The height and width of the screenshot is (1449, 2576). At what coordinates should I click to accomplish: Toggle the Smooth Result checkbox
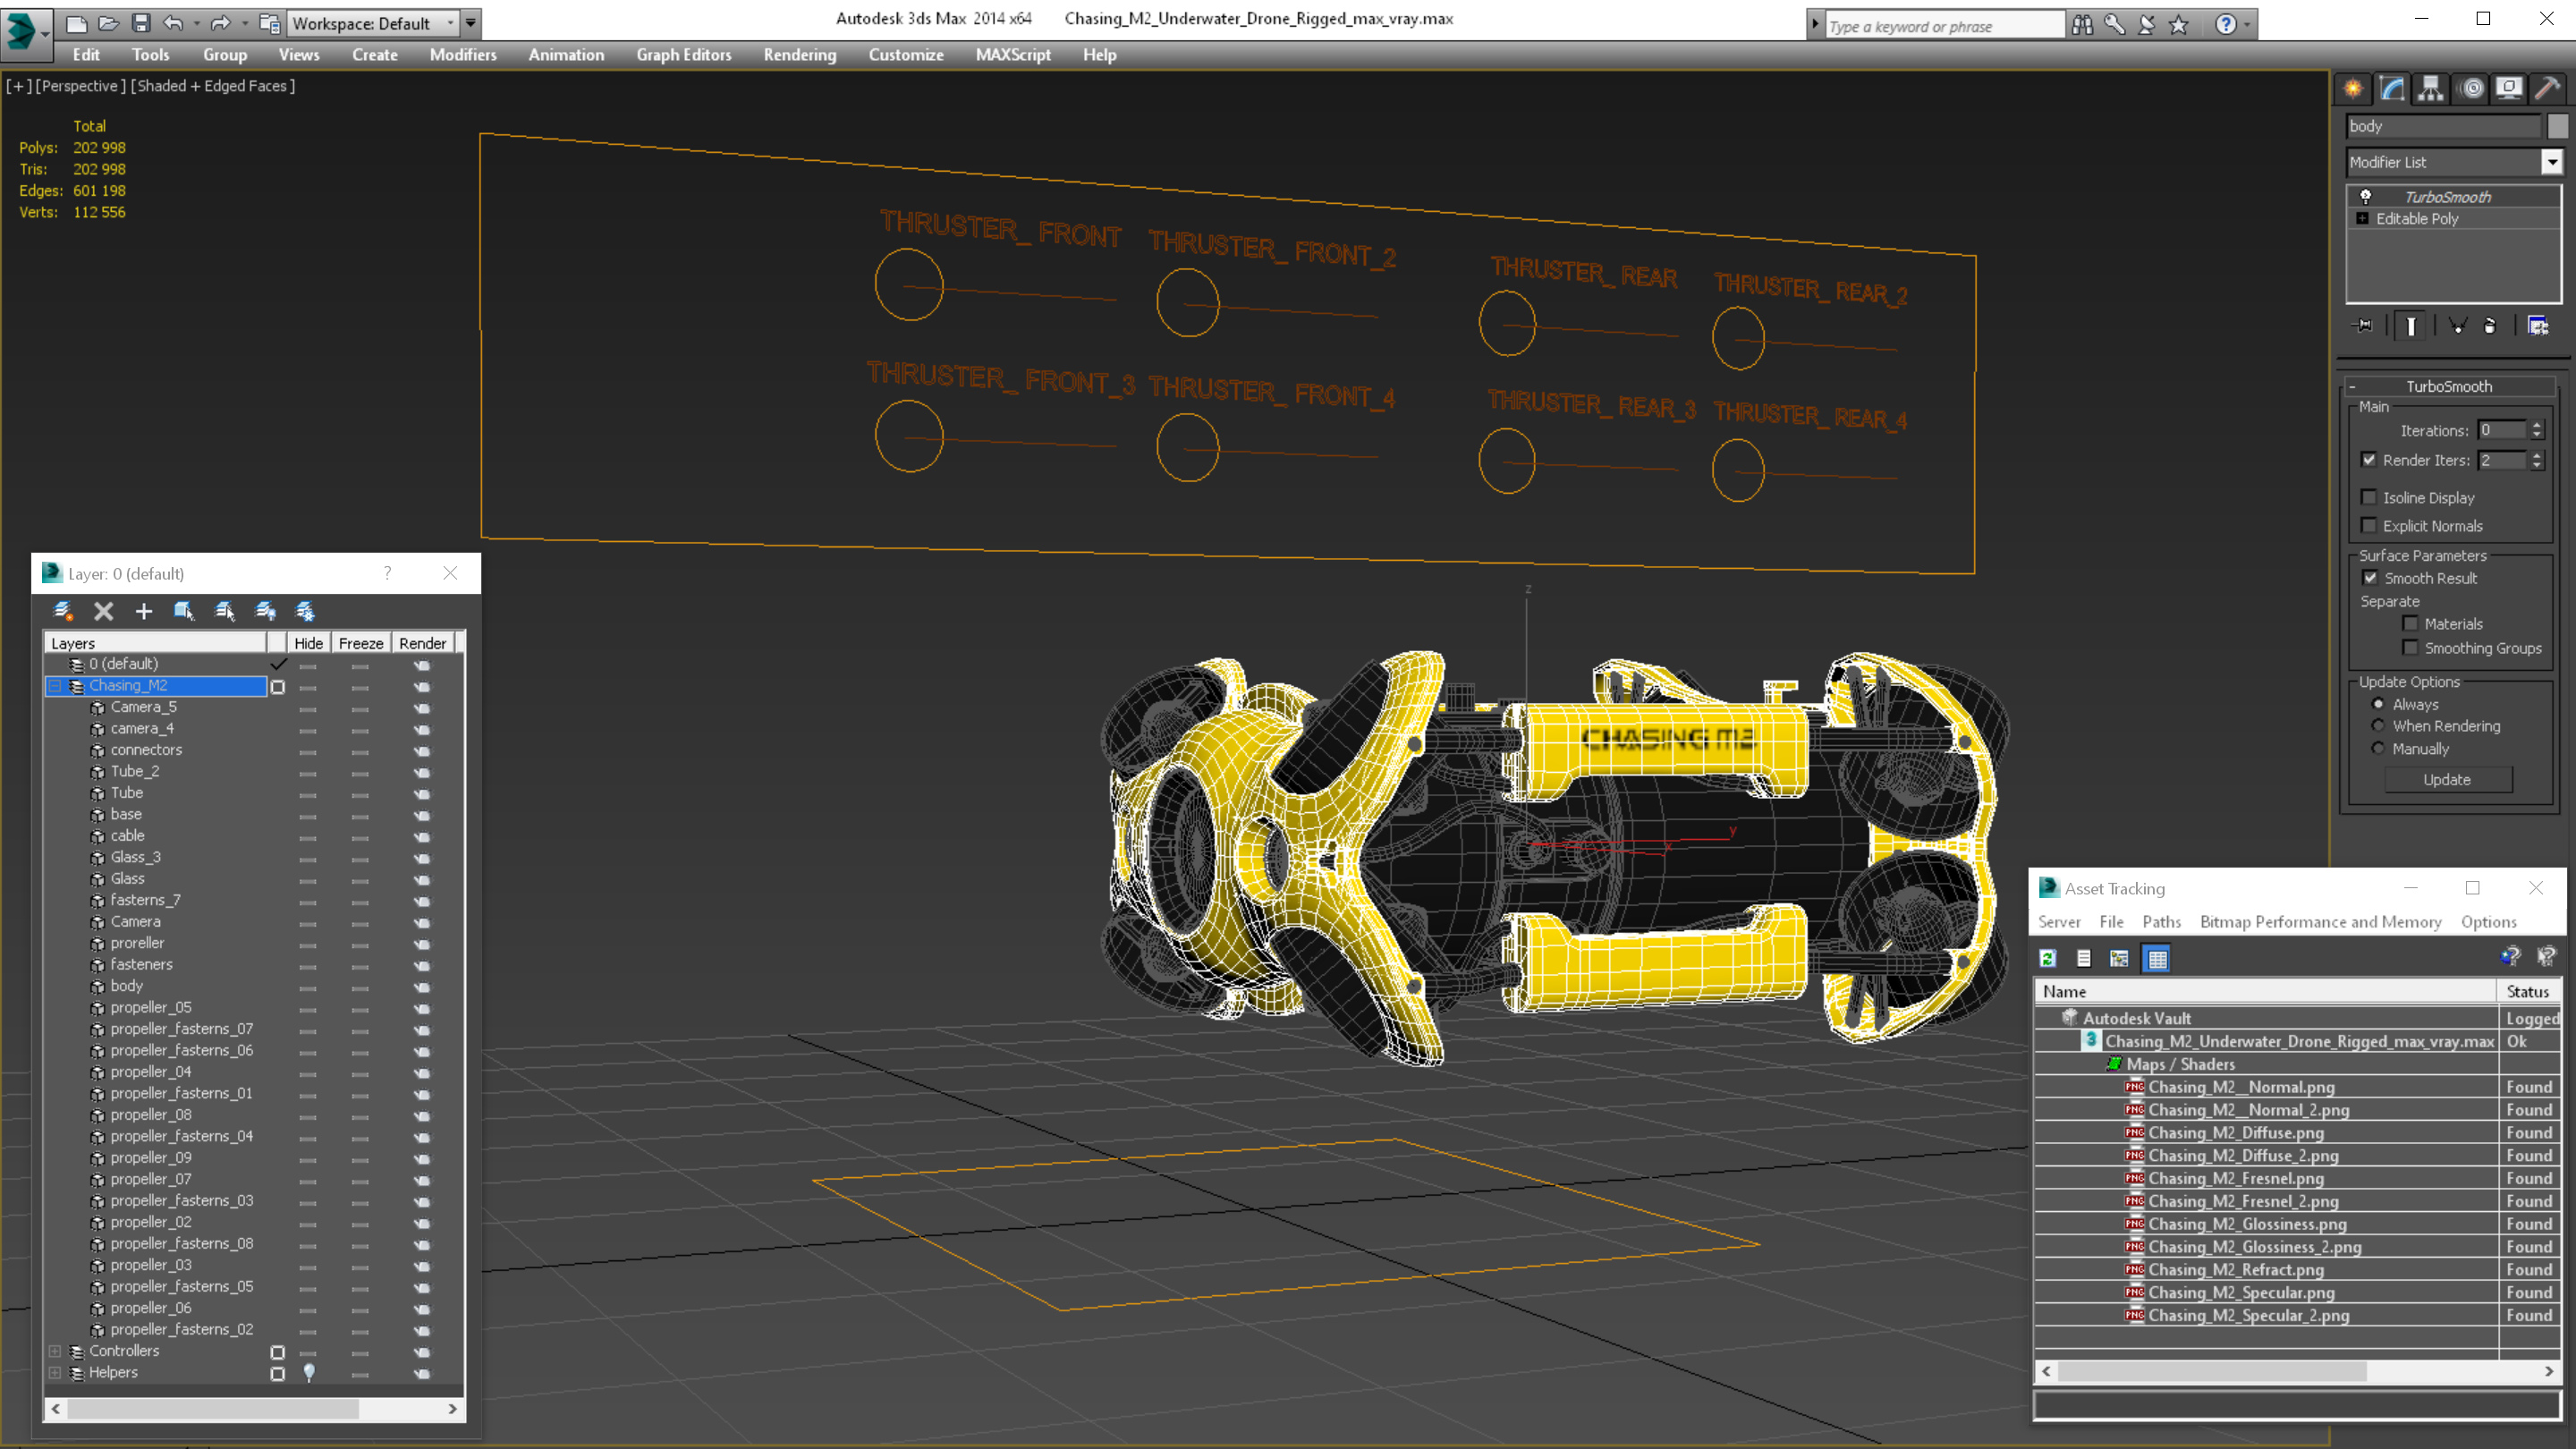click(x=2370, y=578)
